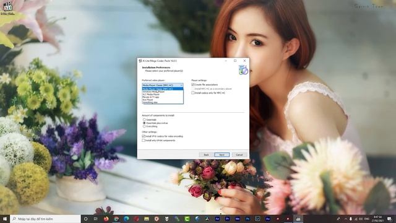This screenshot has height=223, width=396.
Task: Select the Everything radio option
Action: (144, 126)
